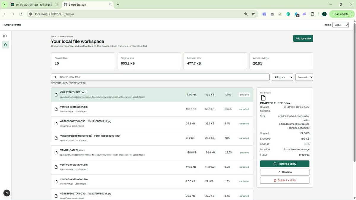
Task: Close the Smart Storage browser tab
Action: (110, 4)
